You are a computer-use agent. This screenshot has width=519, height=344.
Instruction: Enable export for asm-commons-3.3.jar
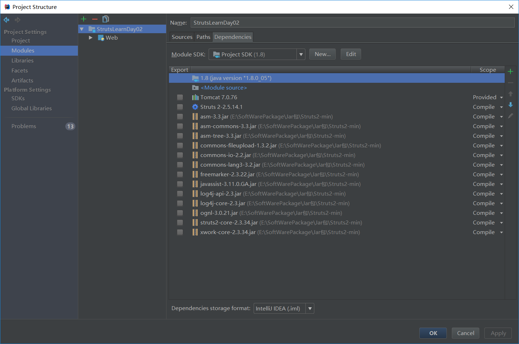[x=180, y=126]
